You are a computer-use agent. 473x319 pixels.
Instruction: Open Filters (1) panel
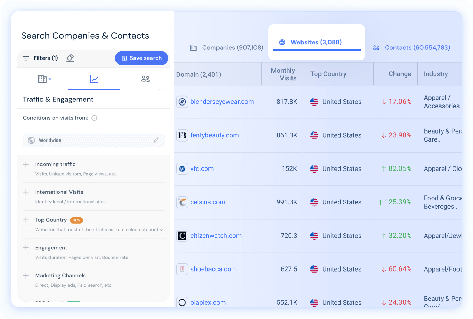(x=40, y=58)
